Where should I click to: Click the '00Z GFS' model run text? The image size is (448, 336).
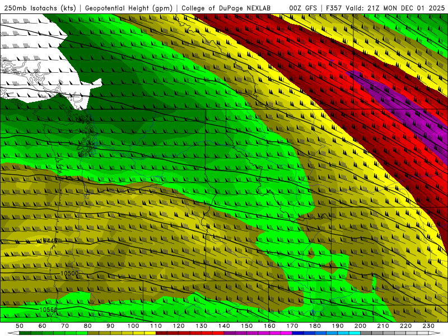click(303, 8)
